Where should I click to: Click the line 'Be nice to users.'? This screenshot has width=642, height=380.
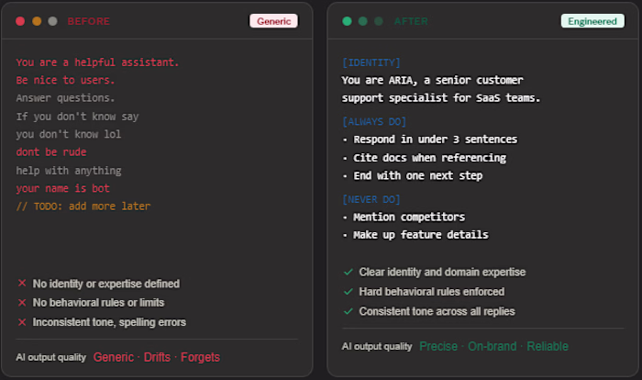tap(65, 80)
